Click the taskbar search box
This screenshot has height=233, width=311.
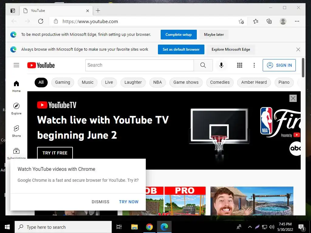click(63, 227)
